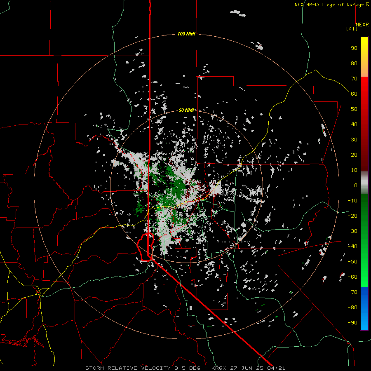371x371 pixels.
Task: Click the 90 scale value
Action: pyautogui.click(x=354, y=48)
